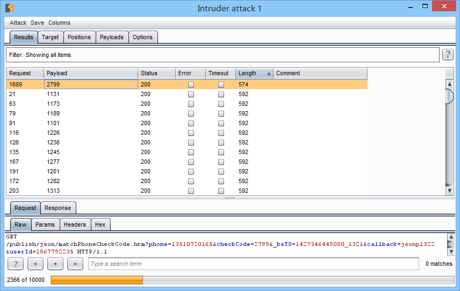Screen dimensions: 460x291
Task: Click the results table scrollbar thumb
Action: coord(449,97)
